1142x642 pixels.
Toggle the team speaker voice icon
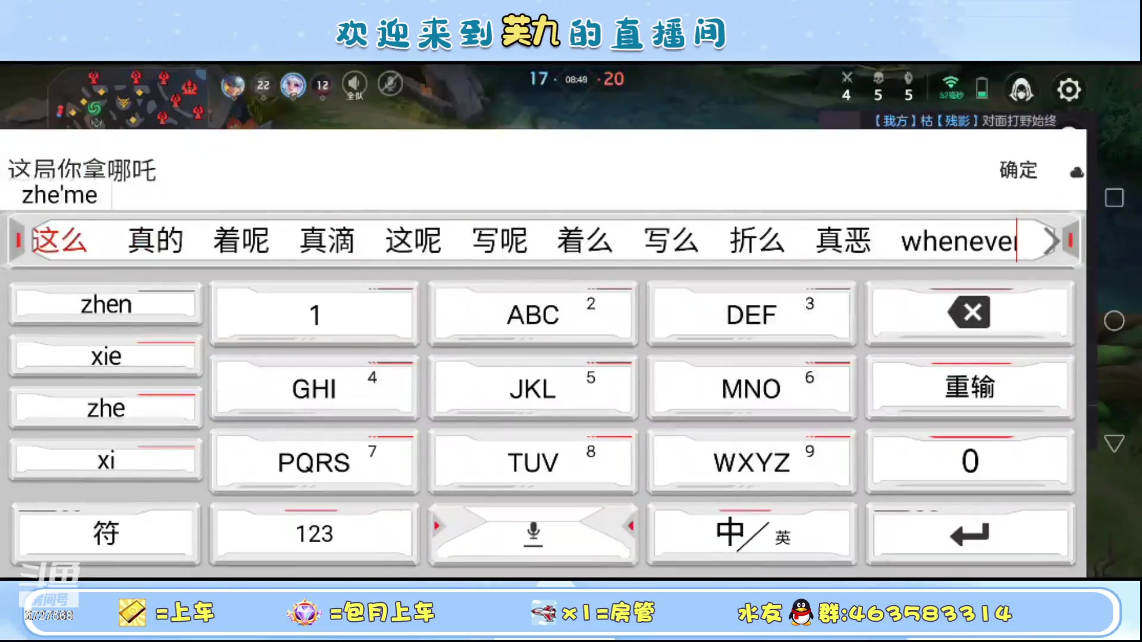point(354,86)
